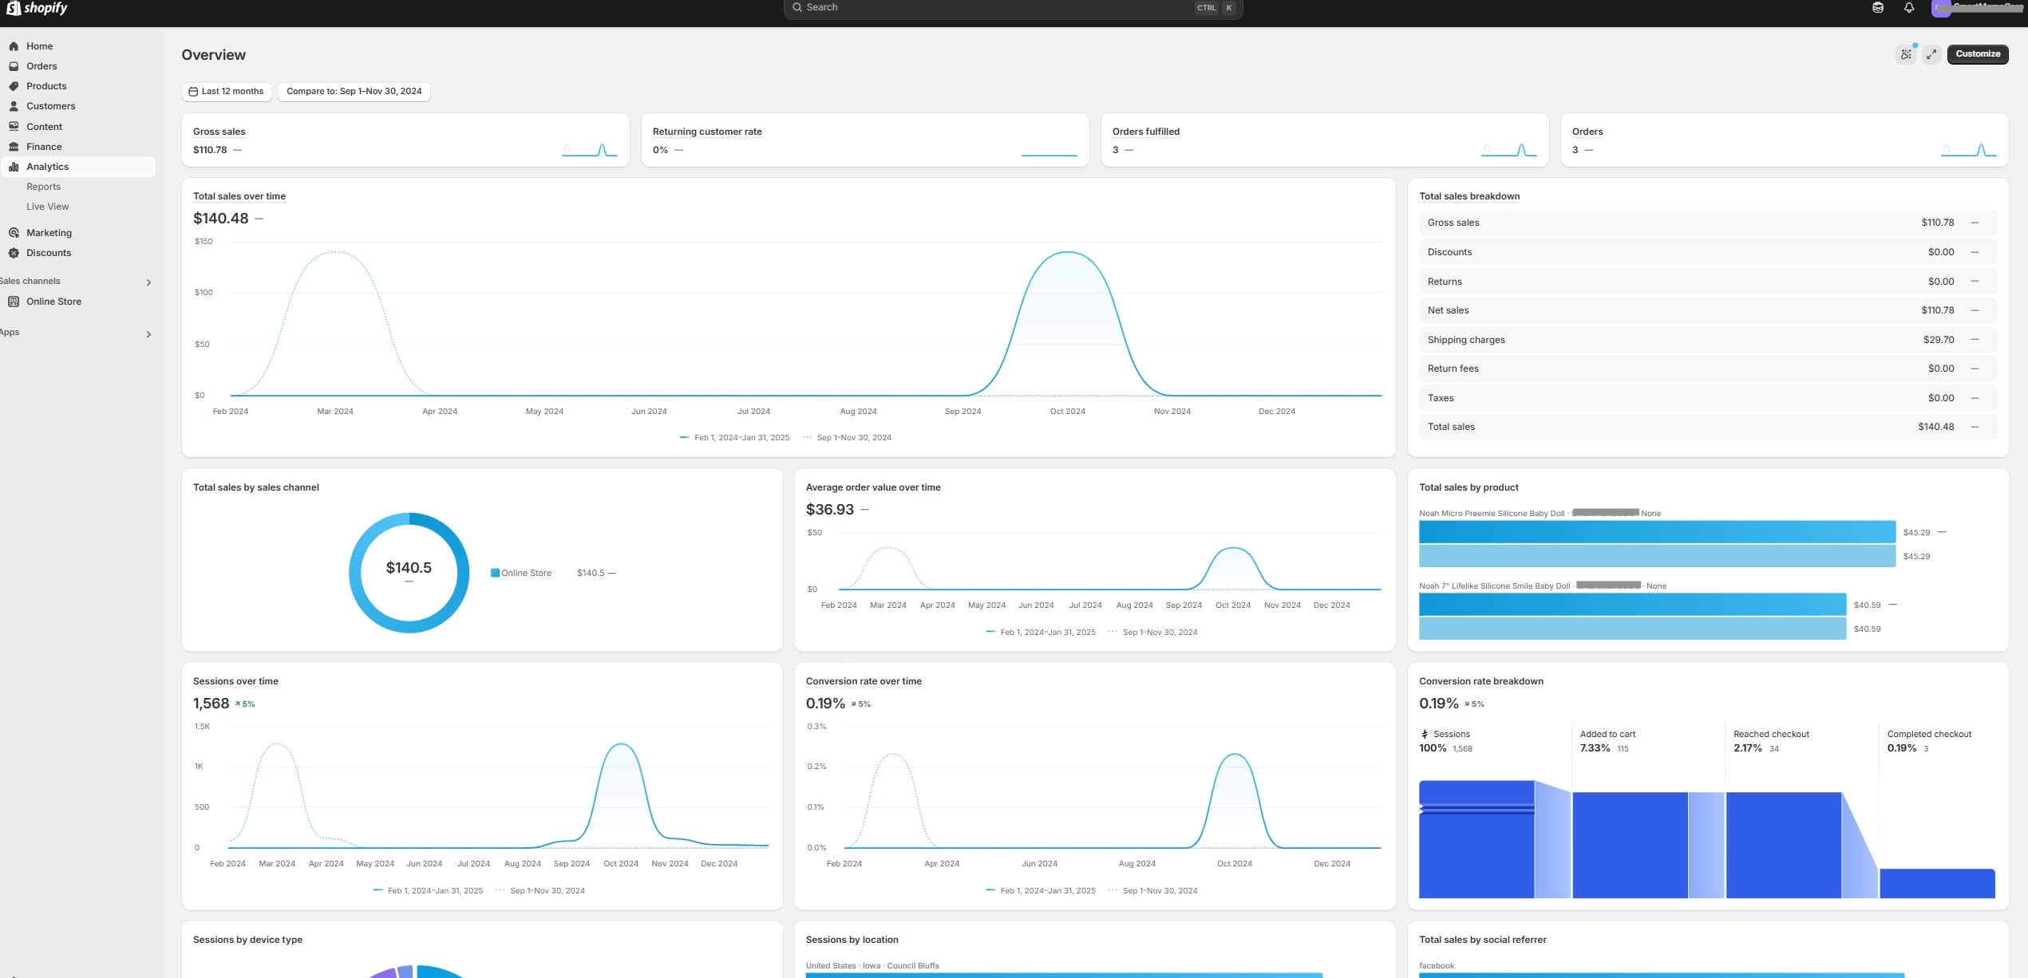The image size is (2028, 978).
Task: Open the Compare to date range dropdown
Action: click(x=354, y=91)
